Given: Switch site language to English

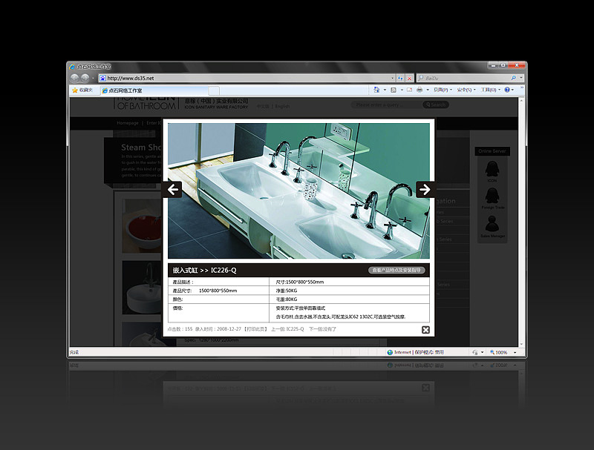Looking at the screenshot, I should pyautogui.click(x=282, y=106).
